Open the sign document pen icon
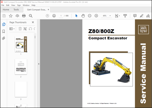This screenshot has height=108, width=152. coord(148,16)
